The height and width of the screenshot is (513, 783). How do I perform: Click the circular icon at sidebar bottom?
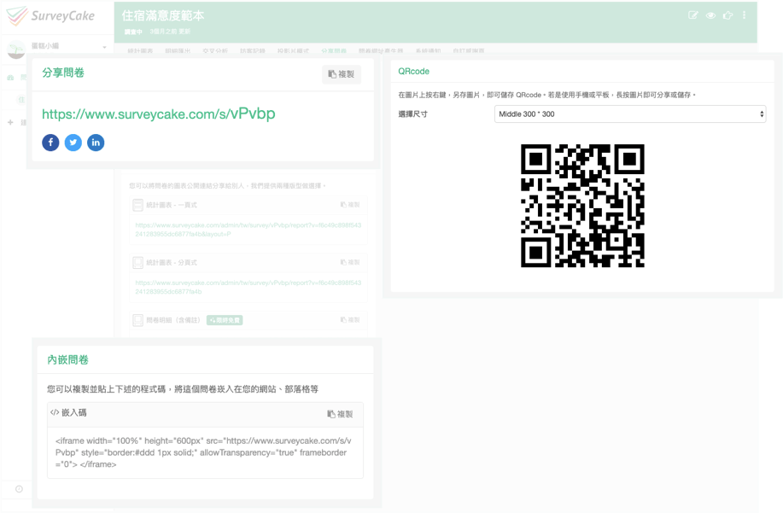19,489
